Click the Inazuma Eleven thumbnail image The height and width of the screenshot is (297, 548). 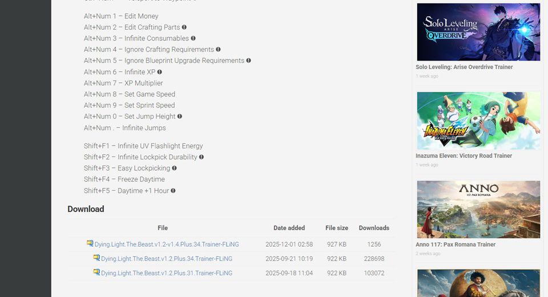coord(478,121)
